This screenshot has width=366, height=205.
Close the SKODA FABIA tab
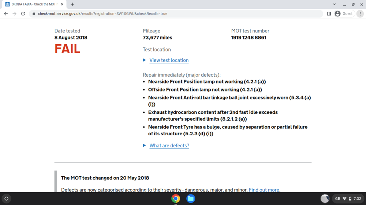coord(62,4)
